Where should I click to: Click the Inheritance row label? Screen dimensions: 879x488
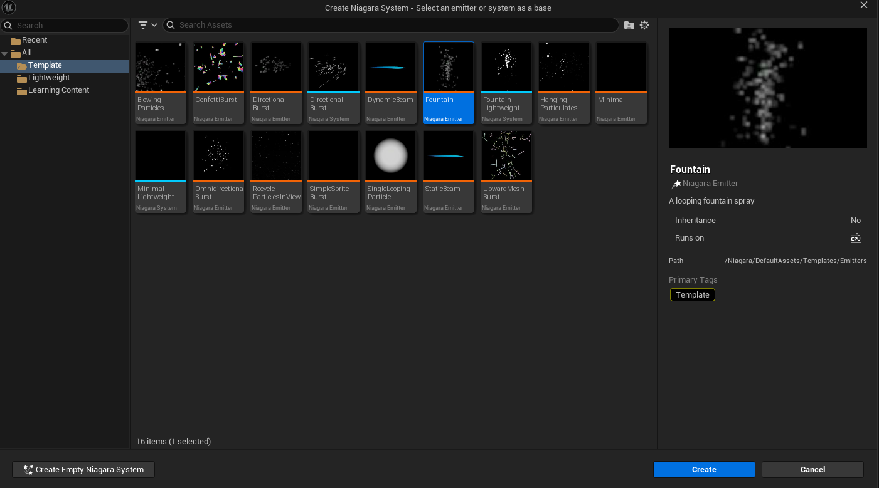[695, 221]
